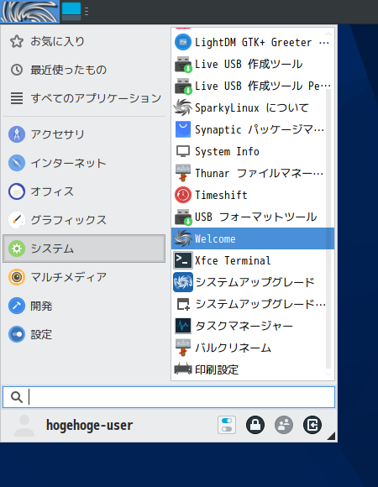Open the System Info monitor icon

coord(183,151)
